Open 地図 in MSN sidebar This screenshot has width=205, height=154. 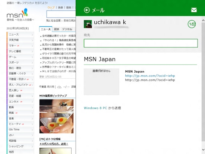[20, 152]
